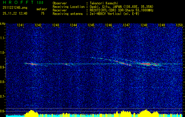Click the 1.1 kHz axis label
Screen dimensions: 185x117
tap(2, 38)
